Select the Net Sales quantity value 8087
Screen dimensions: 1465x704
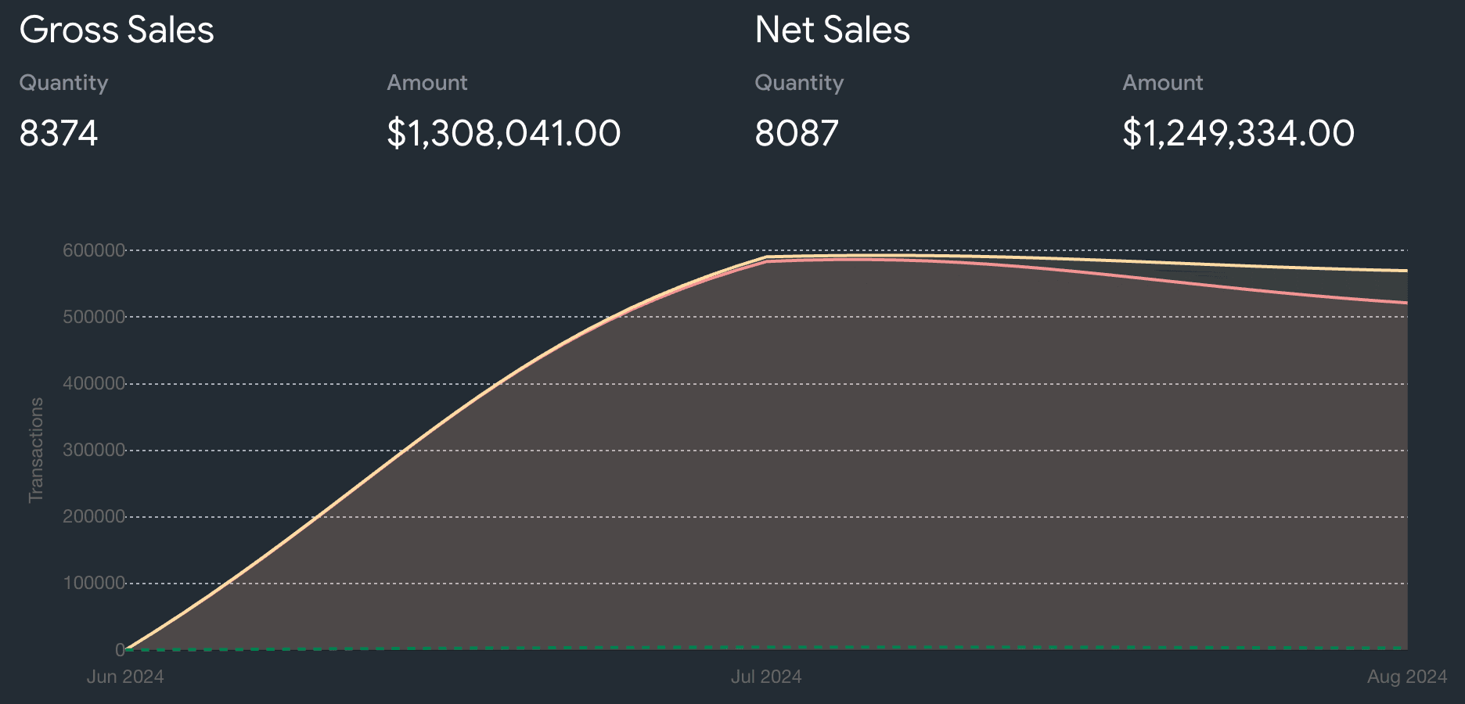coord(797,133)
